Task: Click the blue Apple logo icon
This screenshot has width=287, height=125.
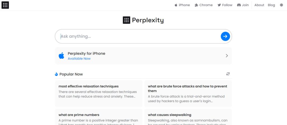Action: point(61,56)
